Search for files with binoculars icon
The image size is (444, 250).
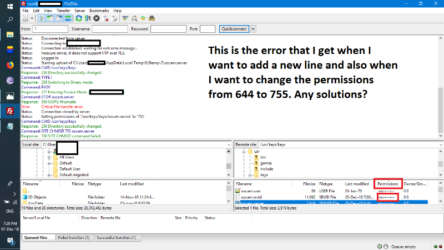pyautogui.click(x=152, y=18)
